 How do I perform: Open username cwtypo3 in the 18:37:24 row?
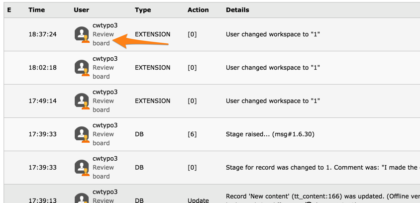pos(105,25)
